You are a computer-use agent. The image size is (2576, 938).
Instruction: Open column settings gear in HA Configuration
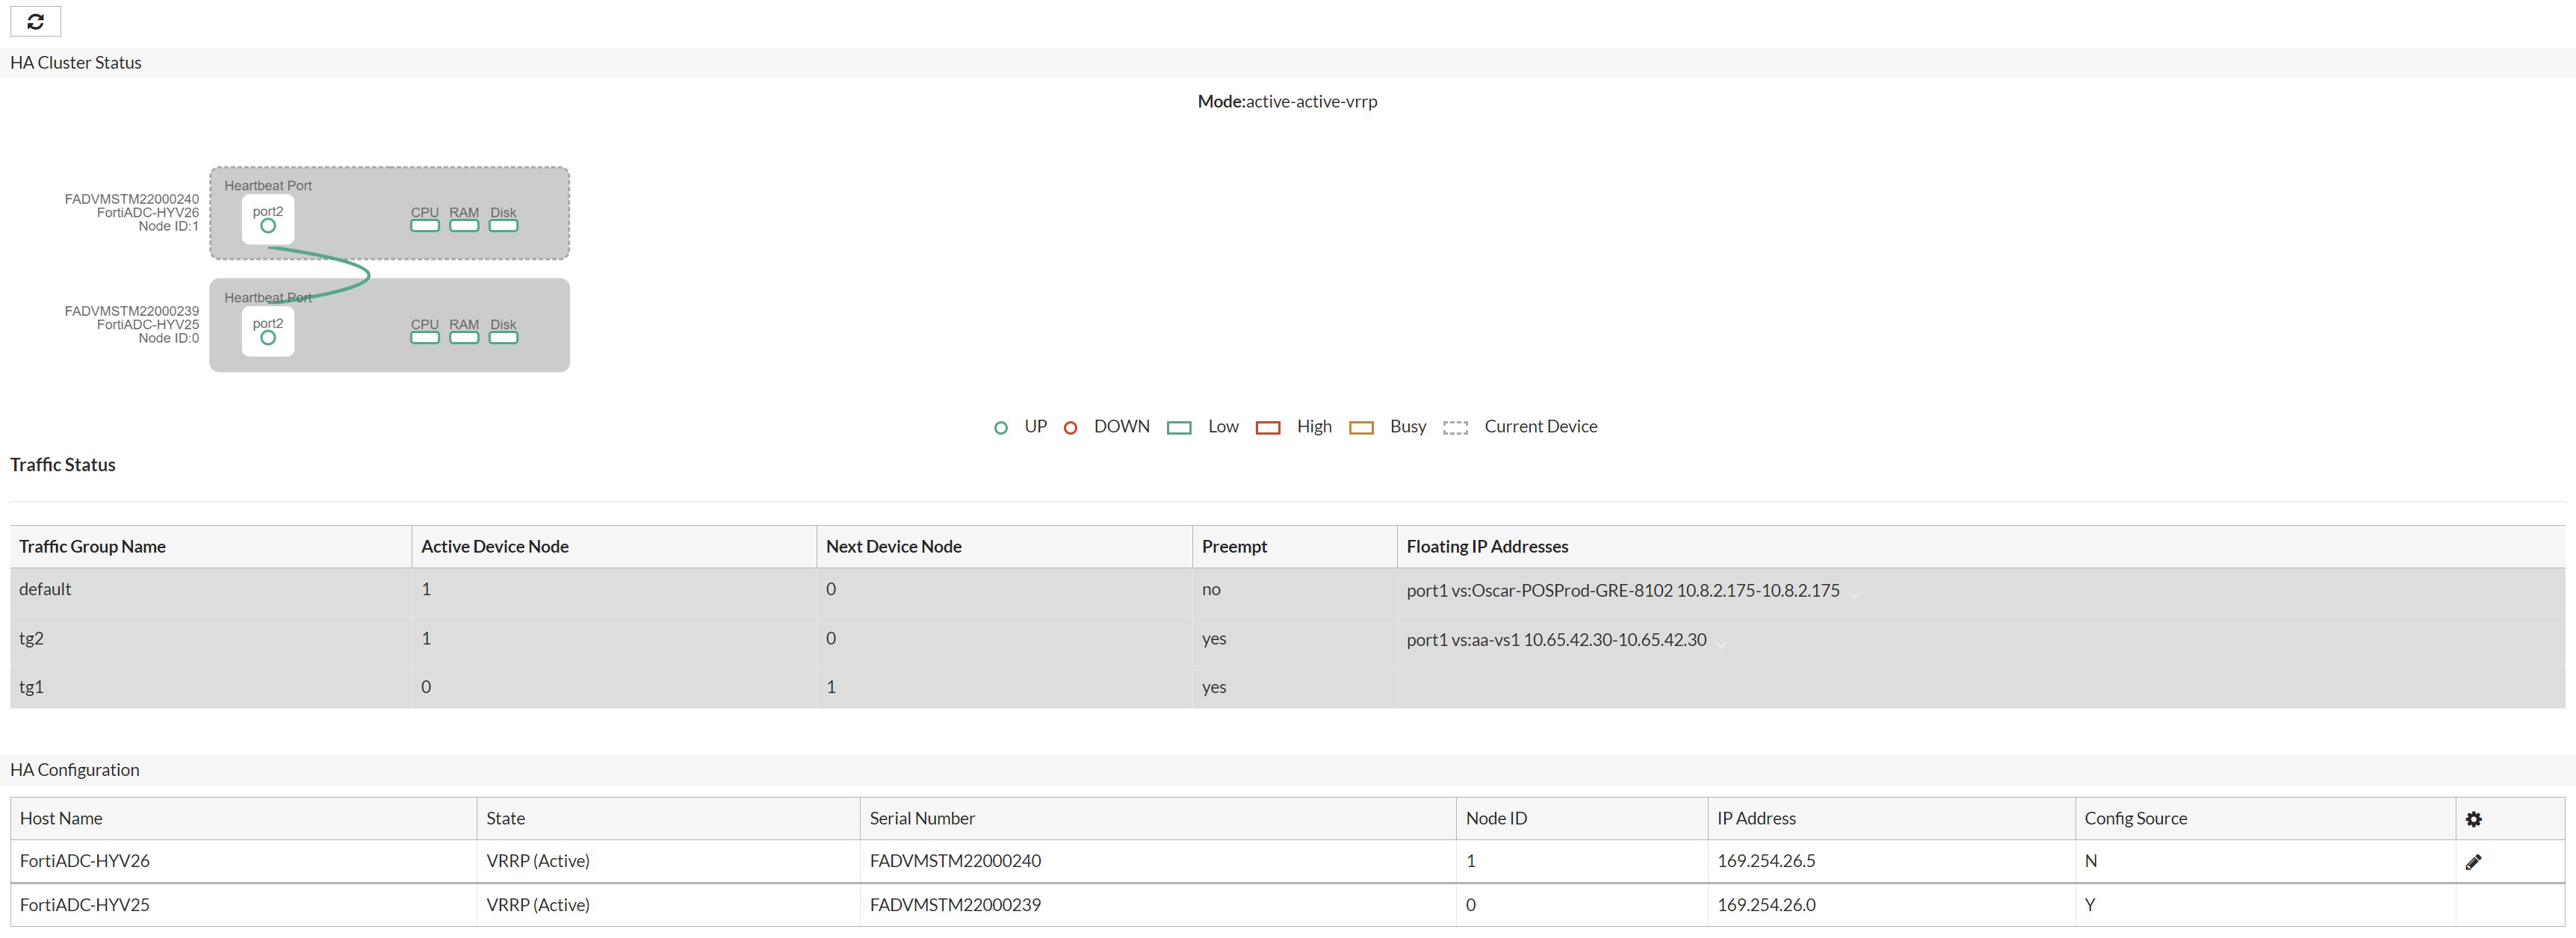coord(2473,819)
